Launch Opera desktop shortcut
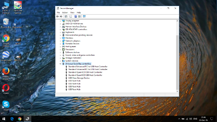Screen dimensions: 217x122 (6, 89)
